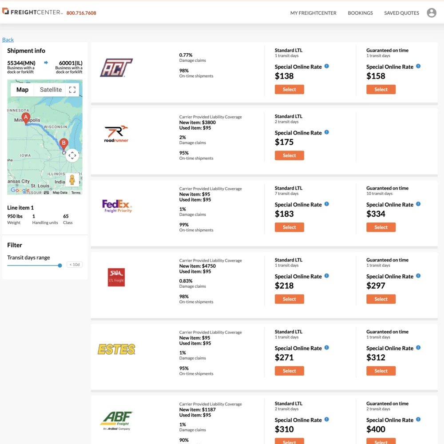Open the user account profile icon

click(431, 13)
